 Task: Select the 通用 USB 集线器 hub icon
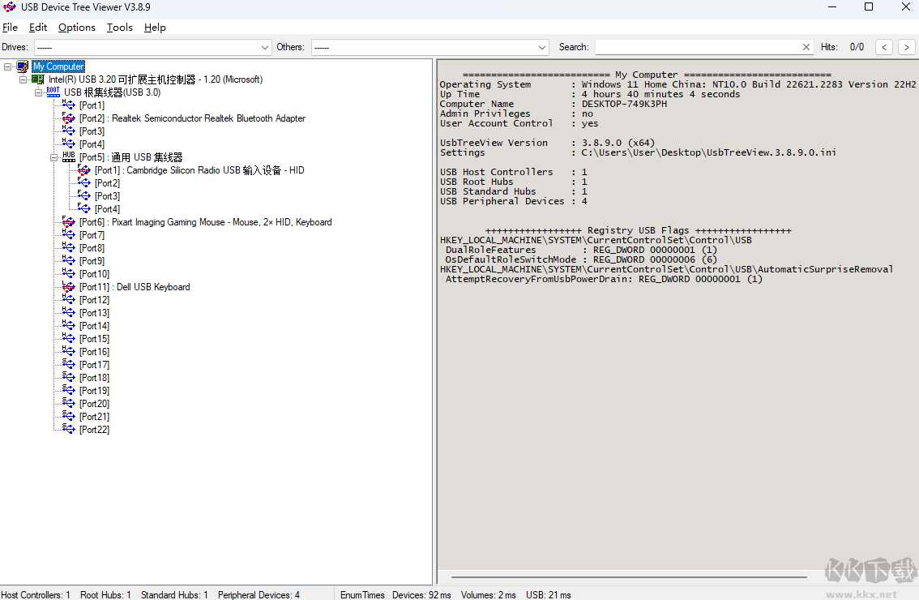click(x=68, y=156)
